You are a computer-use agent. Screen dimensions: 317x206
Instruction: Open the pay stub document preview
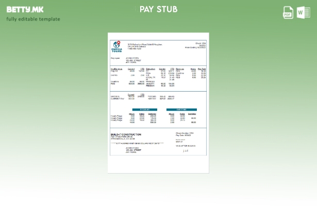click(158, 103)
